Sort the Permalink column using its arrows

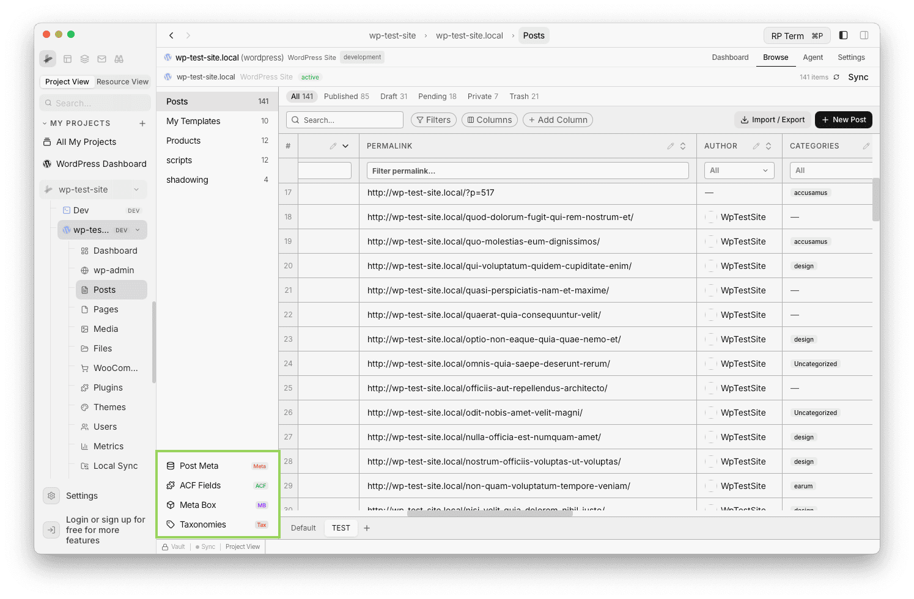[683, 146]
